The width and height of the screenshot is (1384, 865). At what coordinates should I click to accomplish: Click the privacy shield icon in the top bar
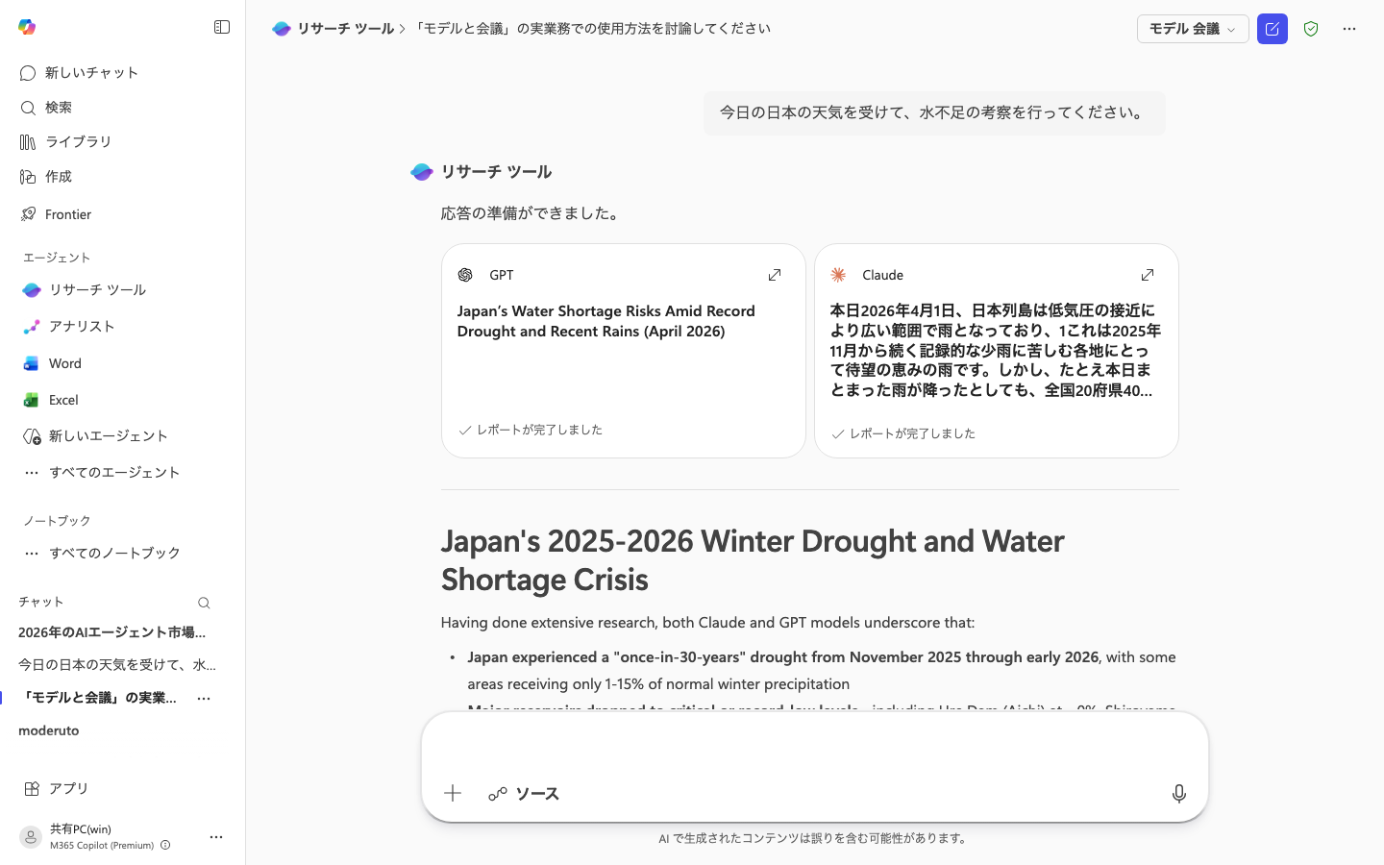pos(1311,29)
